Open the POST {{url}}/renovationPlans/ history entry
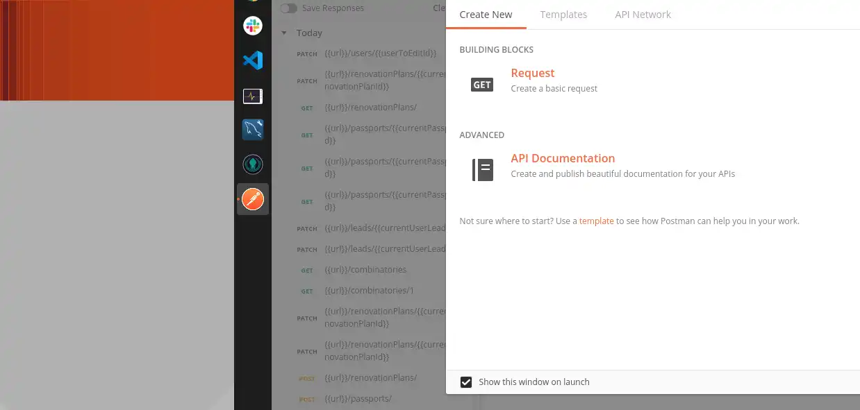This screenshot has height=410, width=860. click(371, 378)
